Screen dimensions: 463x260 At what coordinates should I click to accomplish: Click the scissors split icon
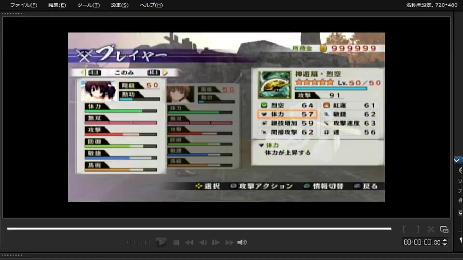pyautogui.click(x=431, y=229)
